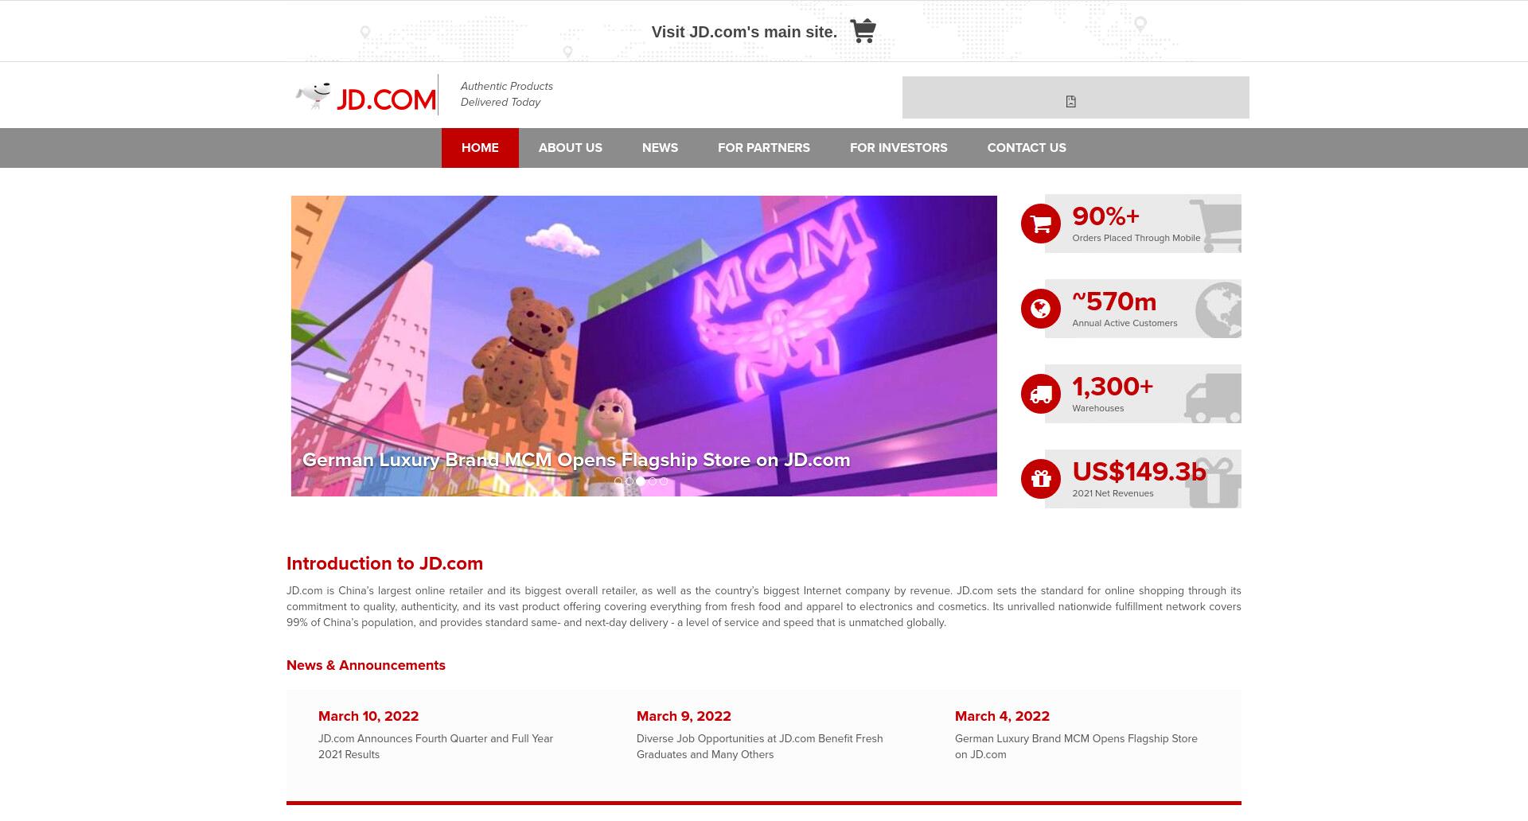
Task: Click the 'US$149.3b' net revenues figure
Action: click(x=1139, y=472)
